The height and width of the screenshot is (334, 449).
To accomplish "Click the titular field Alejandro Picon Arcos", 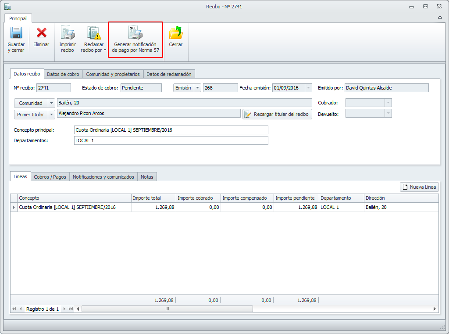I will coord(149,113).
